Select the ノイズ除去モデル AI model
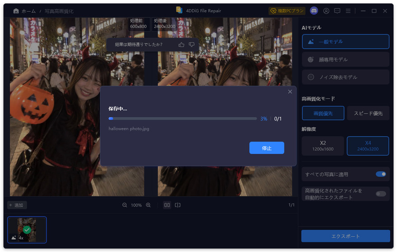 [x=346, y=77]
